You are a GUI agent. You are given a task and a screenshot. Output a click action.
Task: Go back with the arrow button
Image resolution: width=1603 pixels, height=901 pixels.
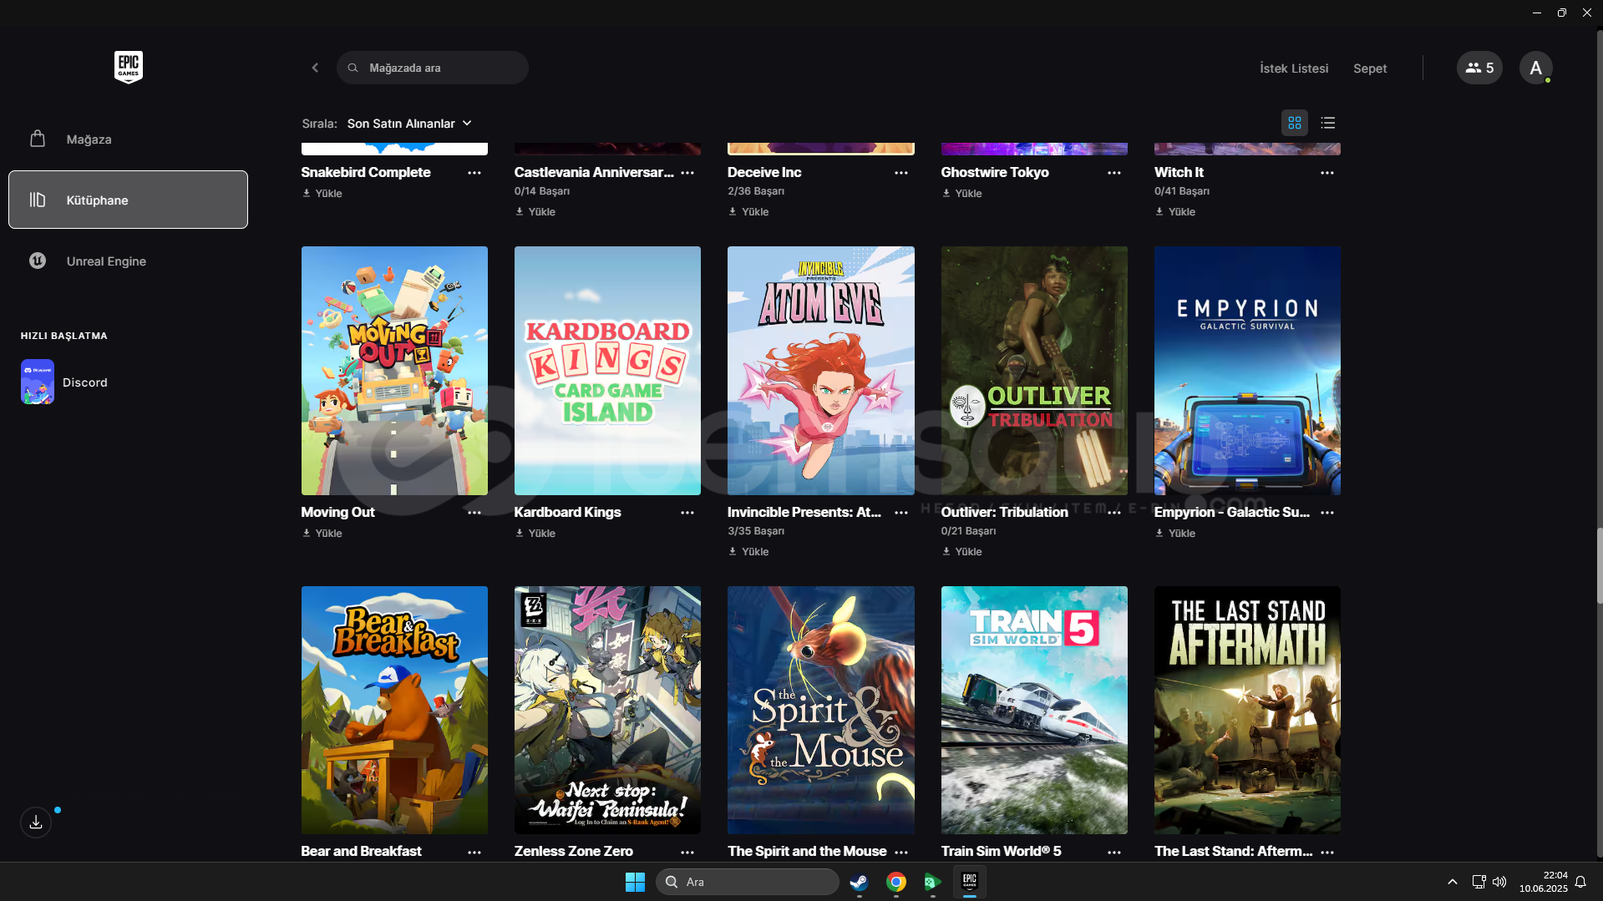(x=315, y=68)
